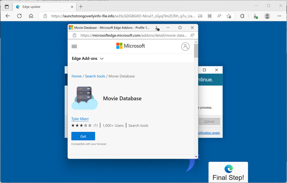View site information lock icon in main address bar
The width and height of the screenshot is (287, 183).
(x=45, y=16)
